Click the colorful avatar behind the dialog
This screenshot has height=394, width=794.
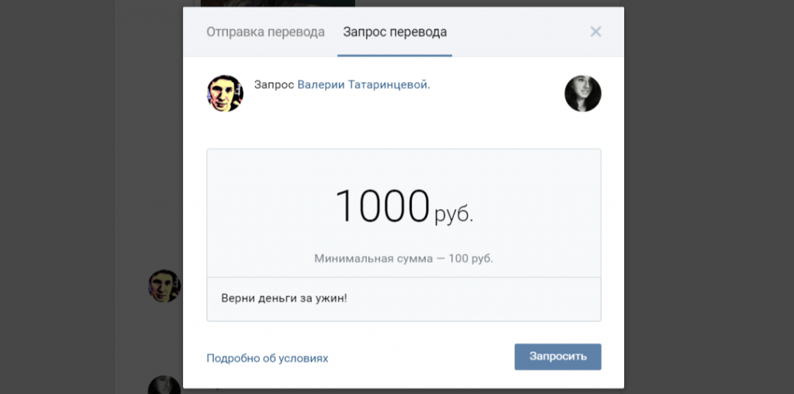[164, 286]
